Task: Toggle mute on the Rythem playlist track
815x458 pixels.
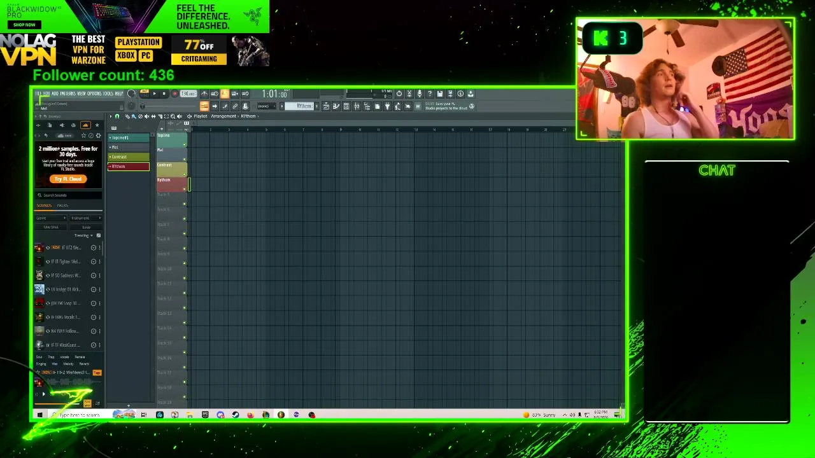Action: (x=185, y=189)
